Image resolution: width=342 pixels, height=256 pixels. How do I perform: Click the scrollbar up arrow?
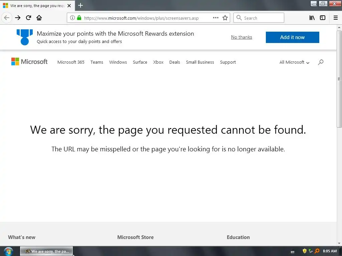coord(339,27)
